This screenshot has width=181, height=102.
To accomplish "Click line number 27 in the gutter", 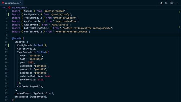I will point(6,100).
